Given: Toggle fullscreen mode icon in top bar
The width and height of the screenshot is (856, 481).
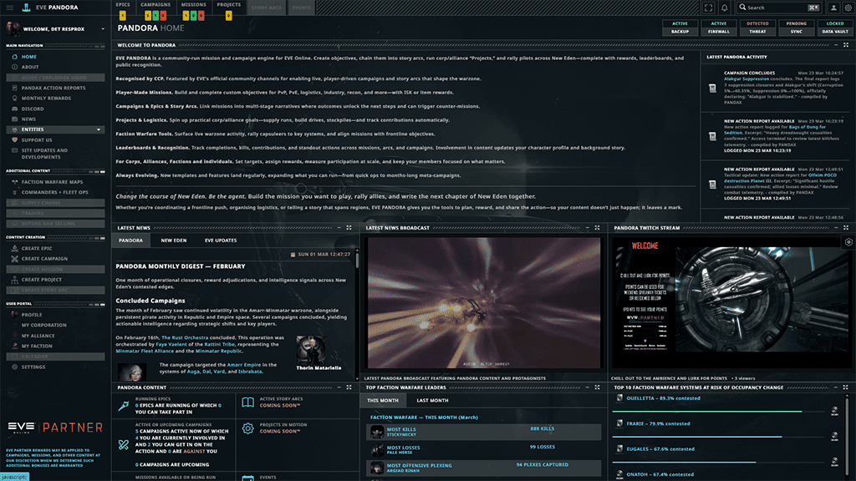Looking at the screenshot, I should pyautogui.click(x=708, y=8).
